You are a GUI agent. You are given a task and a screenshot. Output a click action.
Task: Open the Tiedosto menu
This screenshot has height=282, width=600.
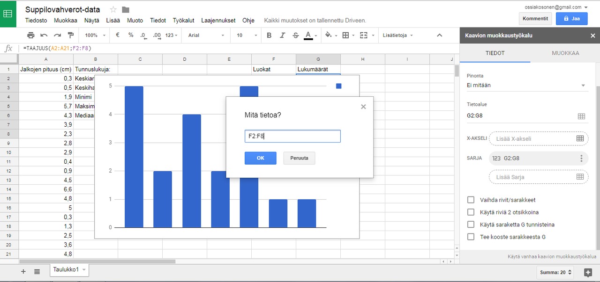click(36, 21)
